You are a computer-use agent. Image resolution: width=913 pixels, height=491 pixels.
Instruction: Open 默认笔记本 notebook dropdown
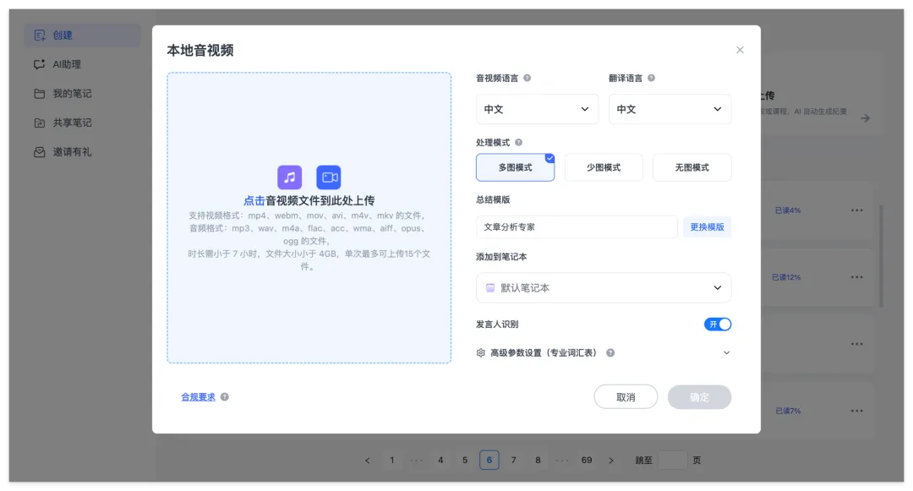click(x=604, y=288)
